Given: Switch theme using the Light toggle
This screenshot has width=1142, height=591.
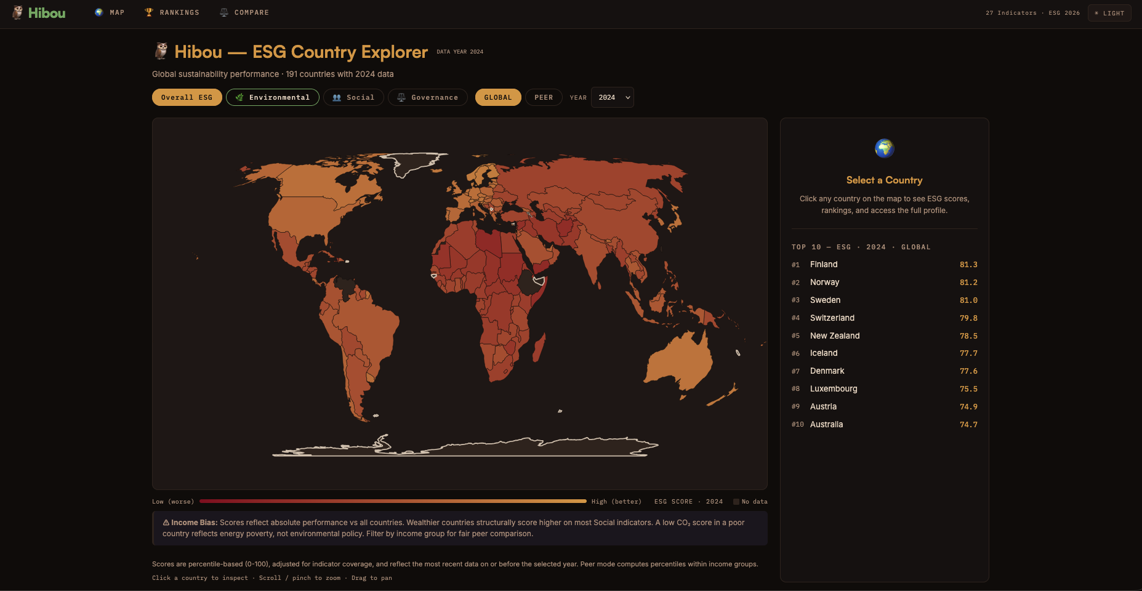Looking at the screenshot, I should (x=1109, y=13).
